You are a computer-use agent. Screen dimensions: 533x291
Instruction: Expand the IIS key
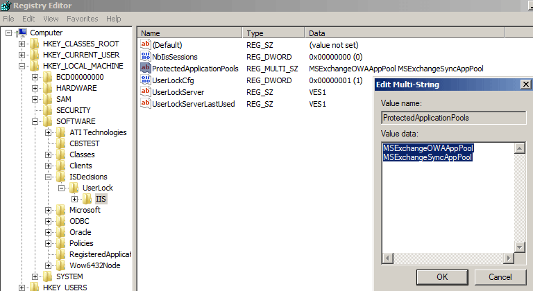point(74,199)
